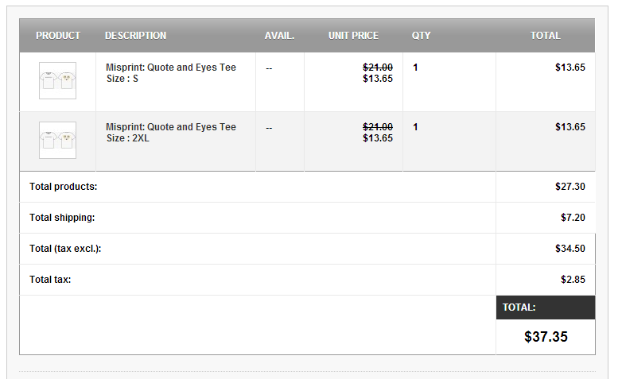Screen dimensions: 622x379
Task: Click the AVAIL. column header
Action: coord(279,36)
